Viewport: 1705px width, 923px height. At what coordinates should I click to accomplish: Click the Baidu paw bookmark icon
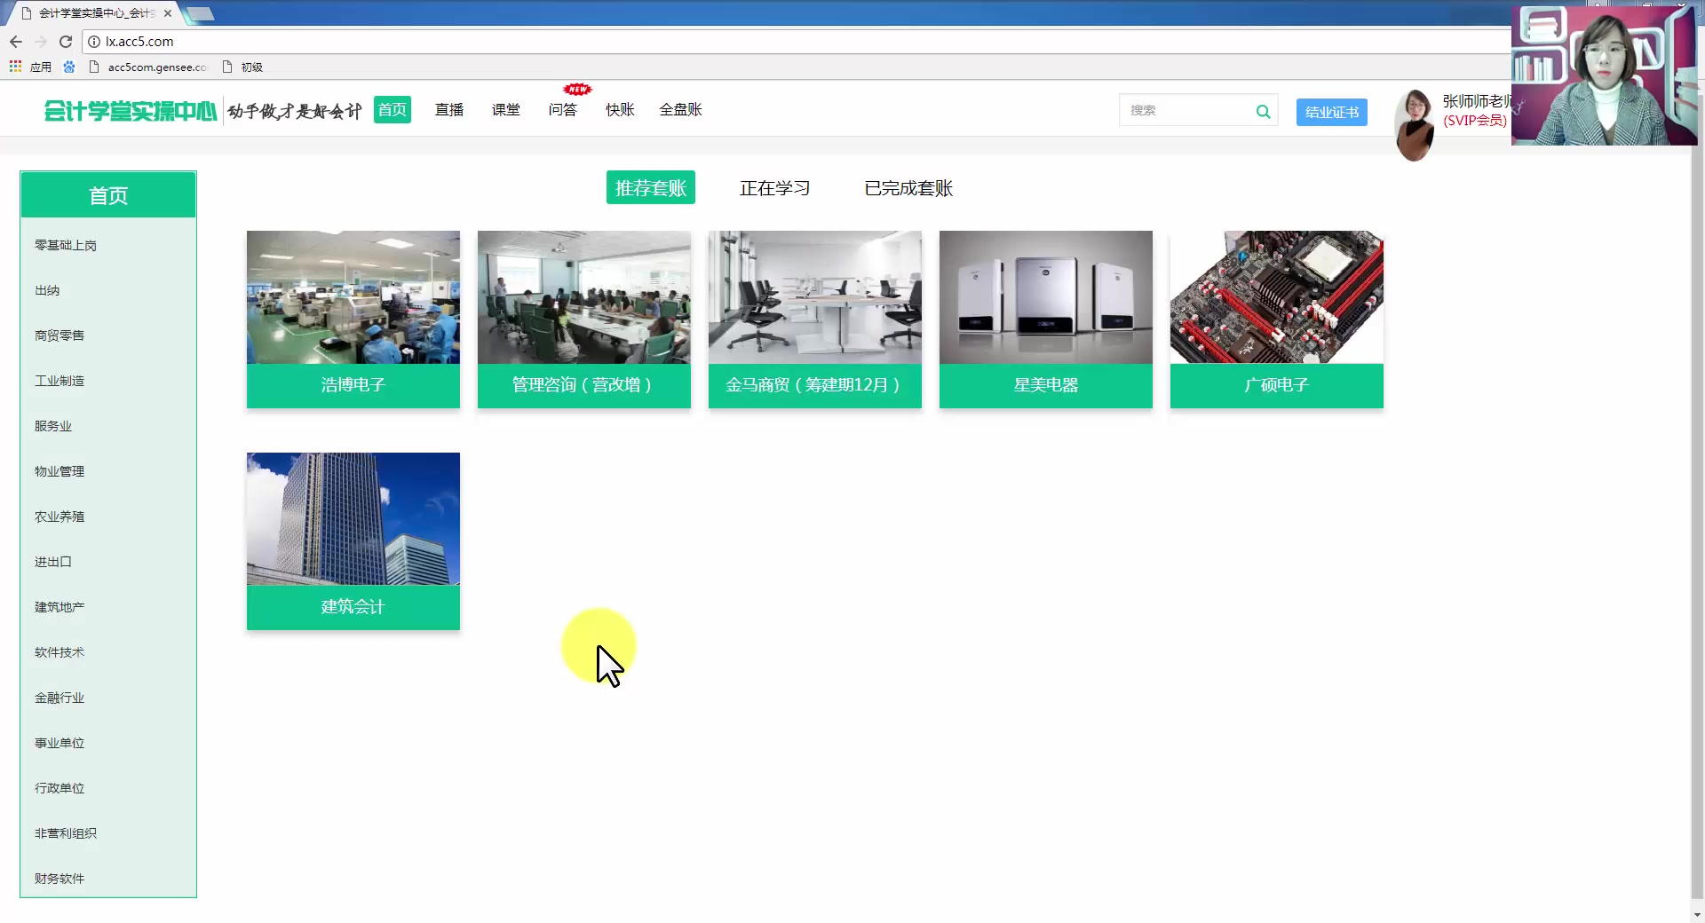tap(69, 67)
